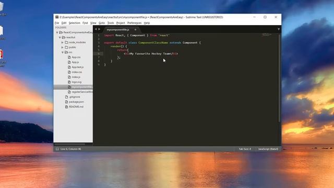Collapse the ReactComponentsAreEasy root folder arrow
The width and height of the screenshot is (334, 188).
coord(57,32)
